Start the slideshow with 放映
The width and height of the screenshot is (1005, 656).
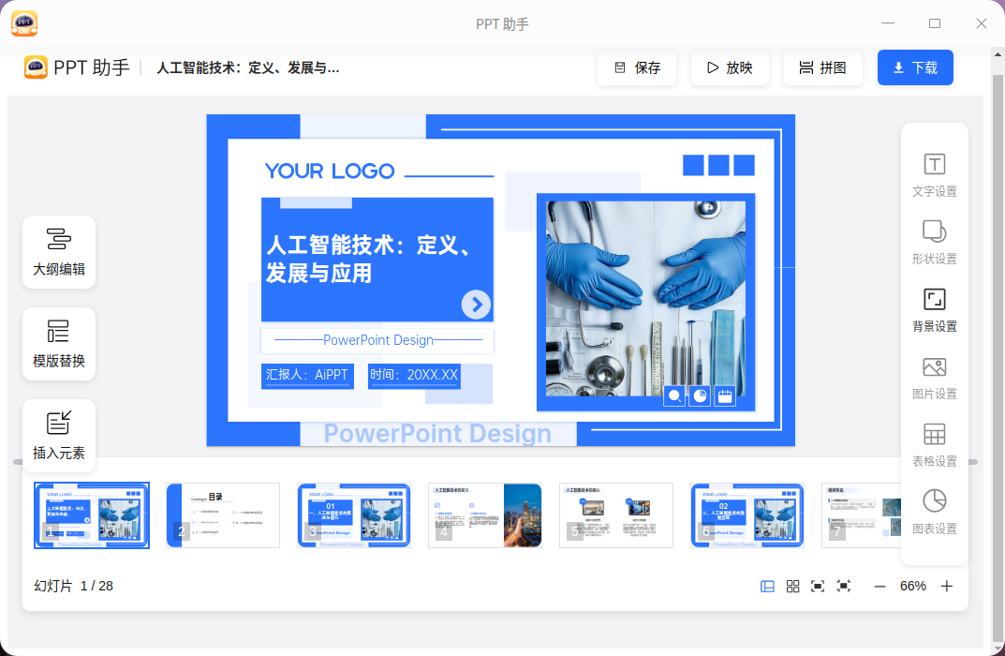point(730,67)
